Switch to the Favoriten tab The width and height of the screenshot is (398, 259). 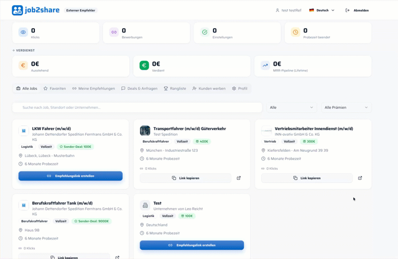click(54, 88)
